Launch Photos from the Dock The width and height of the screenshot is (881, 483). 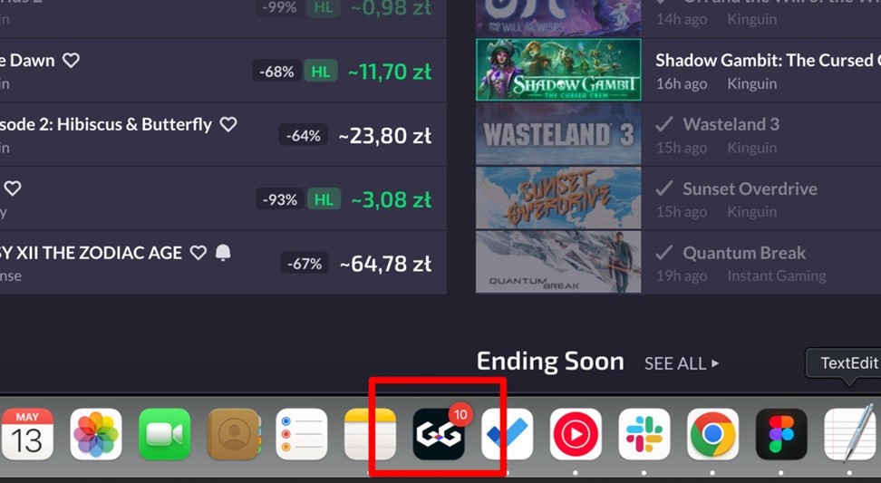96,434
